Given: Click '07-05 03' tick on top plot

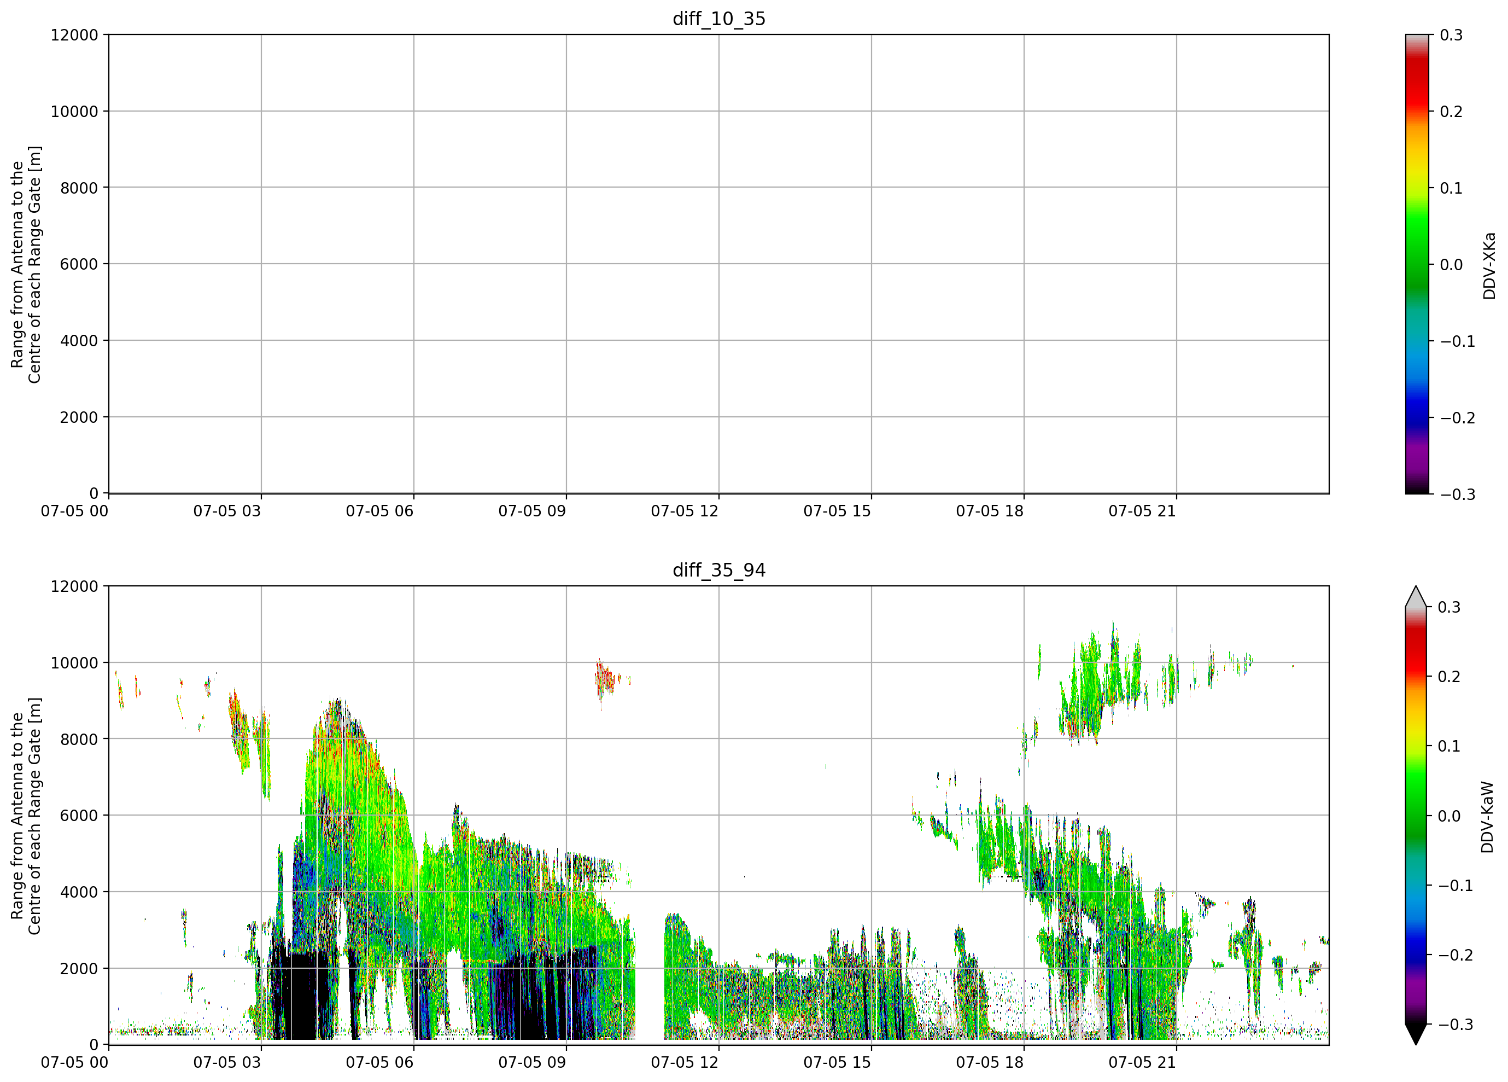Looking at the screenshot, I should point(227,511).
